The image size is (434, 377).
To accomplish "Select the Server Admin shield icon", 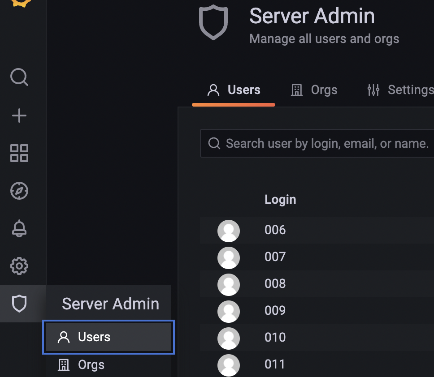I will pos(19,304).
